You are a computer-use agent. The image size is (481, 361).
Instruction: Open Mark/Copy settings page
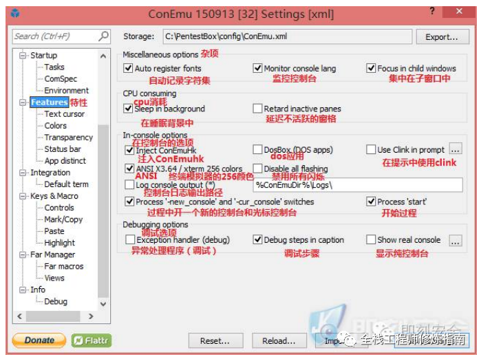coord(63,219)
